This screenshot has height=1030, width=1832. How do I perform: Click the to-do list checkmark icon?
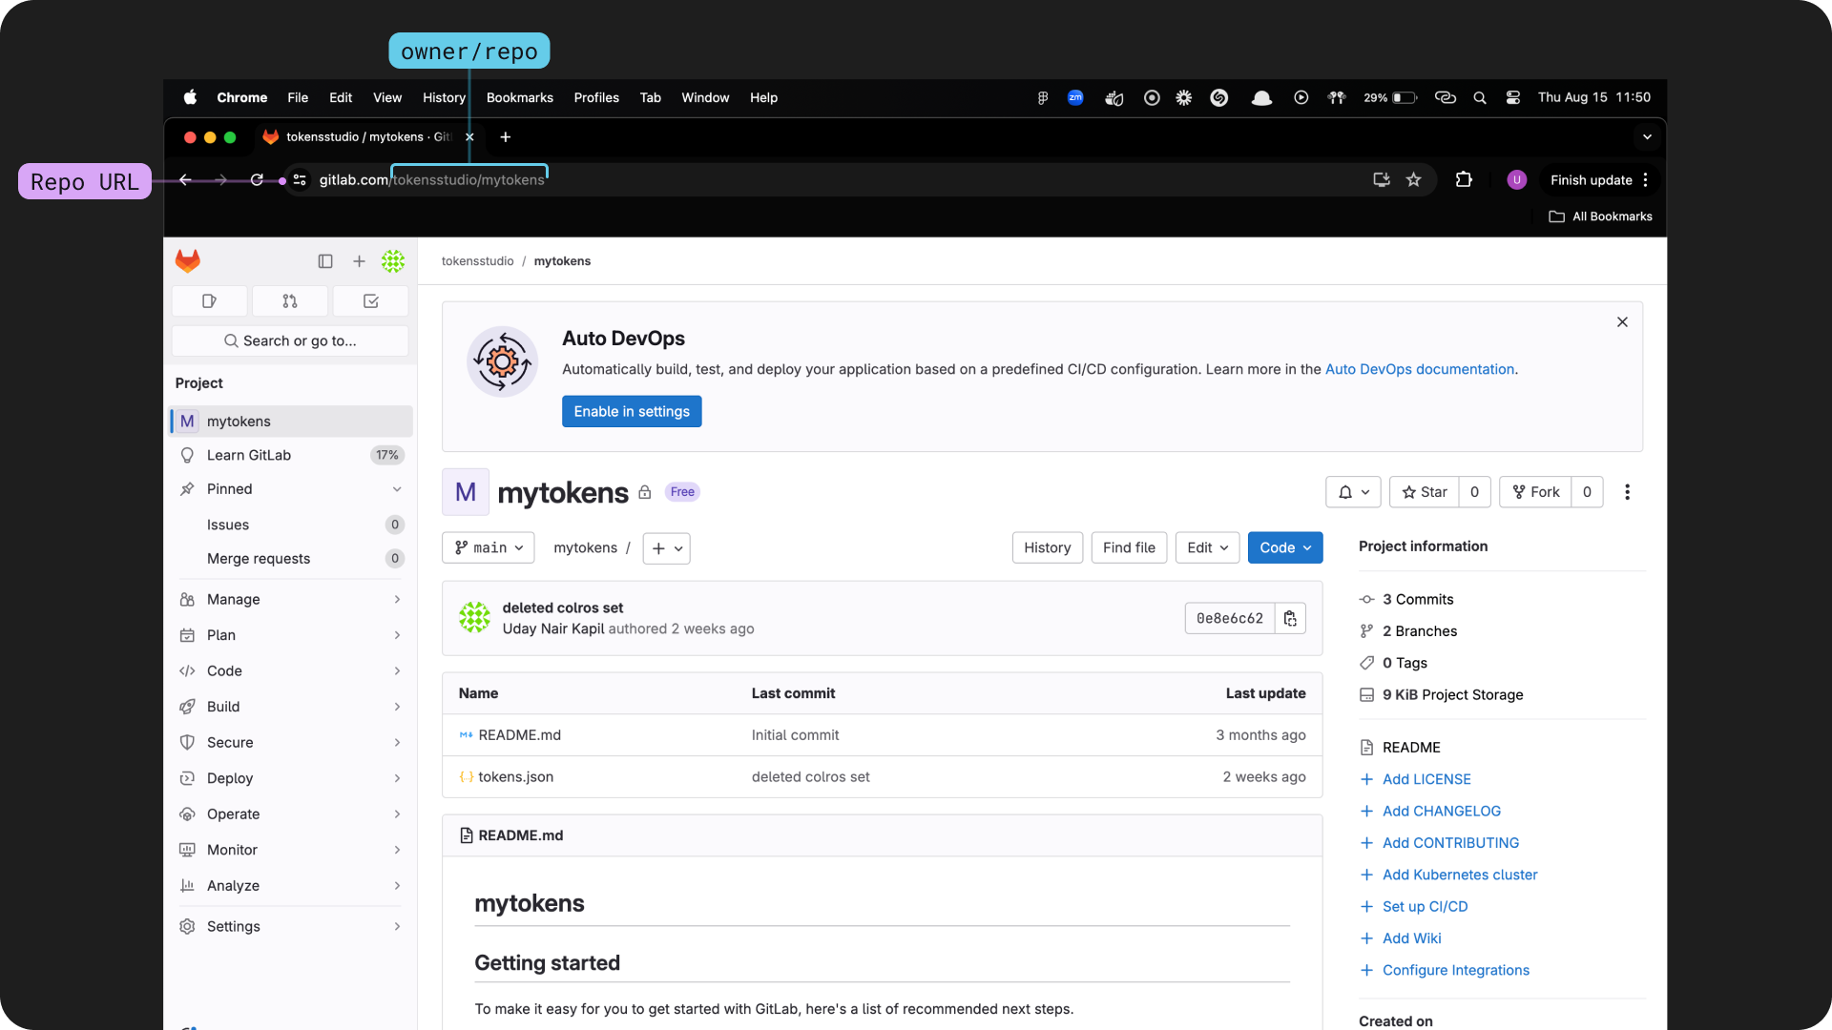(x=371, y=301)
